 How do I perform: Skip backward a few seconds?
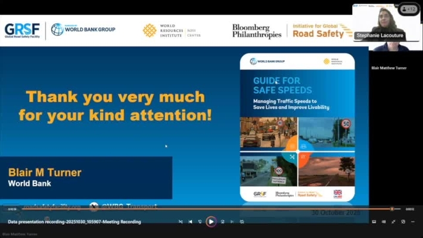click(200, 221)
